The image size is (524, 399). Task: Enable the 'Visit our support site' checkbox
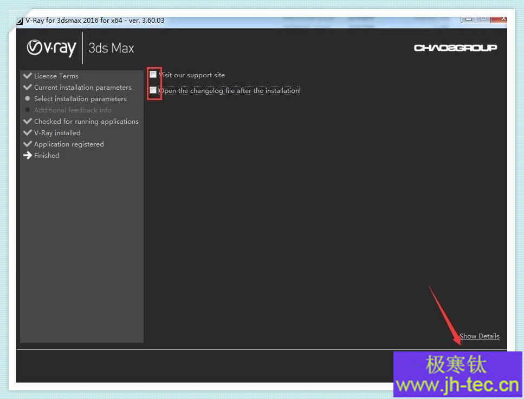point(153,74)
